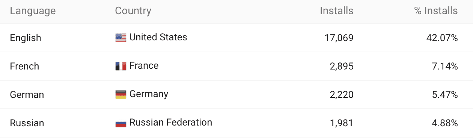Select the English language row
The image size is (473, 139).
click(x=236, y=38)
